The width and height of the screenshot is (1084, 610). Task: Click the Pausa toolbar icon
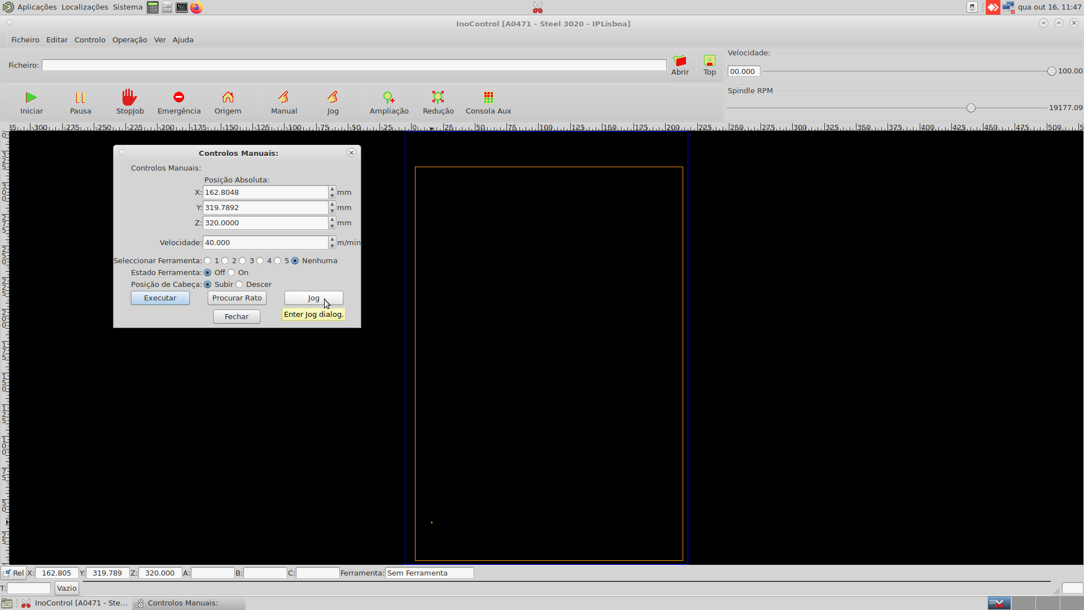tap(80, 98)
